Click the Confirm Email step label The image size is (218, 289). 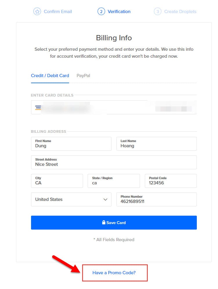coord(58,11)
